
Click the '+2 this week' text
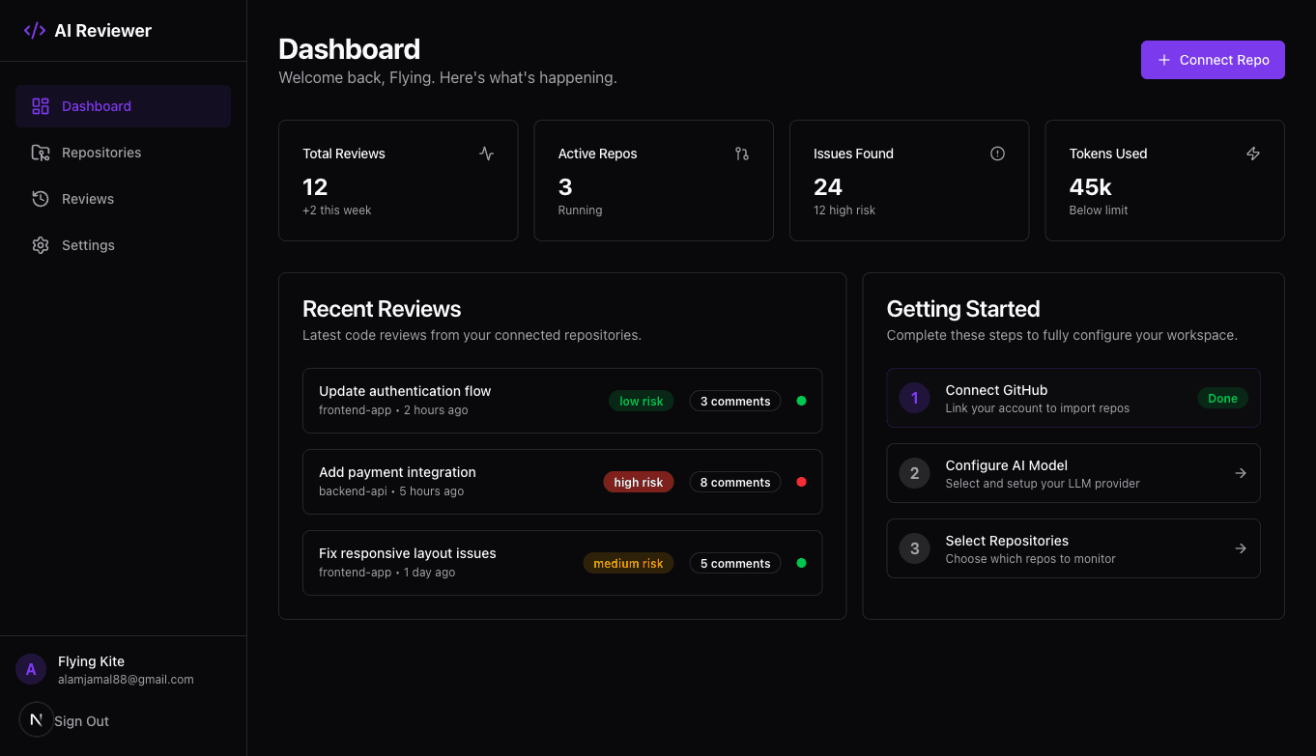[x=336, y=210]
